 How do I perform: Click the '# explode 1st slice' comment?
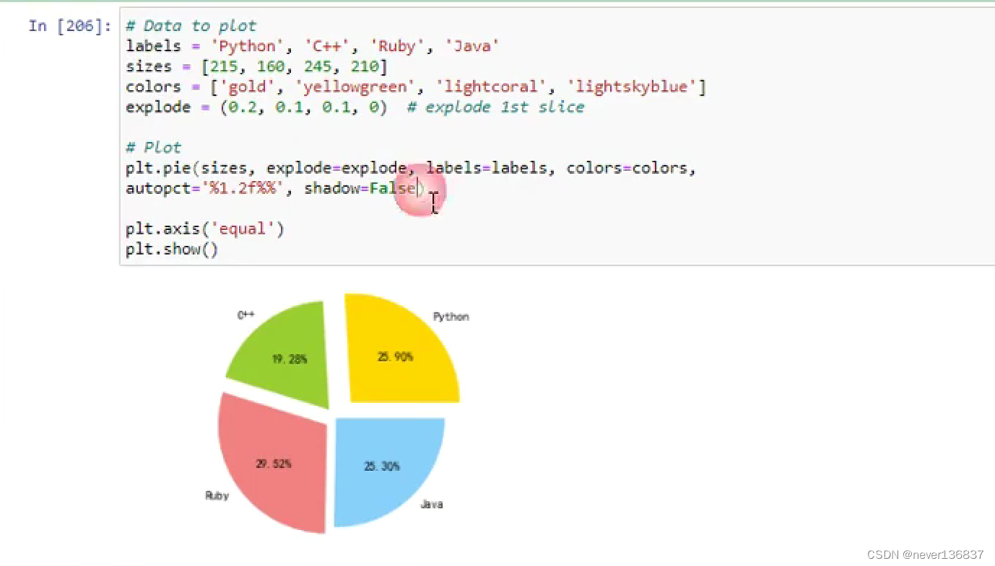pyautogui.click(x=495, y=107)
